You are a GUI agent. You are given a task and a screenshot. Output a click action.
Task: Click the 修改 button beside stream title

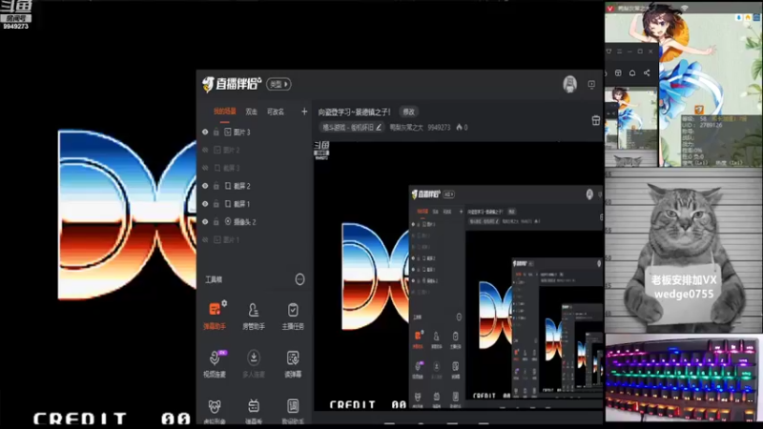409,112
